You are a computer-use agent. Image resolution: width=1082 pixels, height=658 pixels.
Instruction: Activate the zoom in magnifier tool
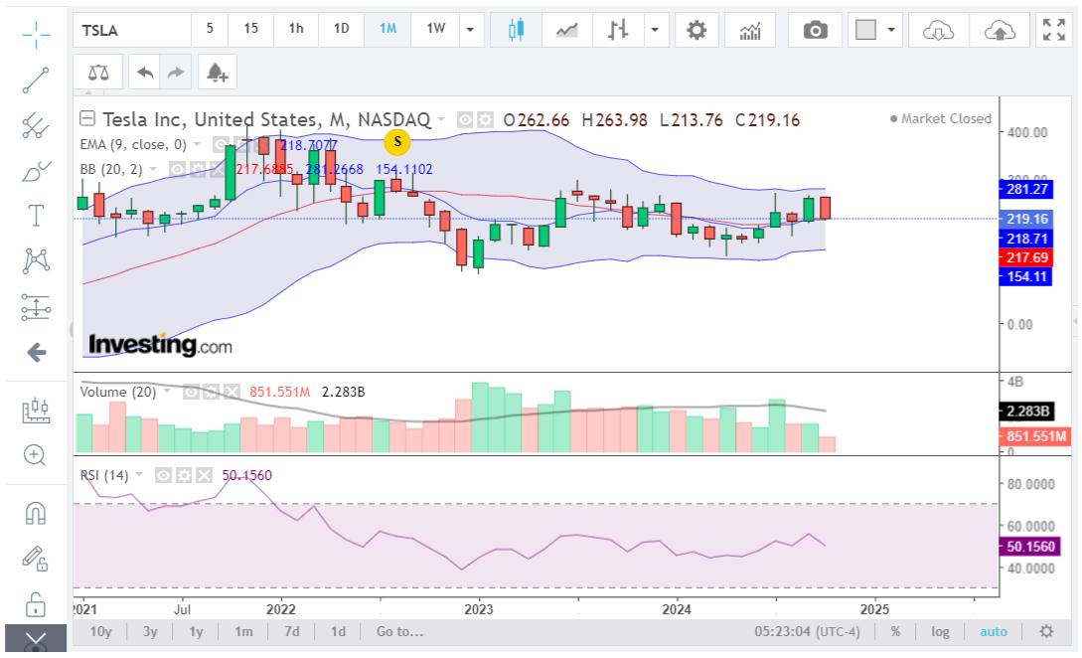click(x=35, y=455)
